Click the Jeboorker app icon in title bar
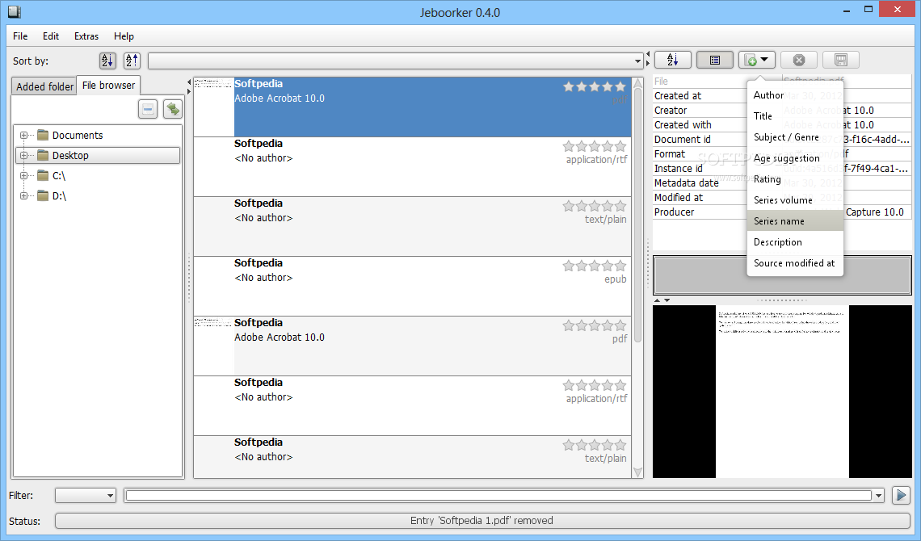 [15, 12]
